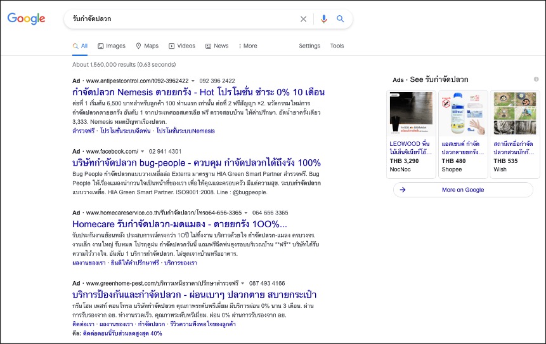Switch to the Videos tab

pyautogui.click(x=182, y=46)
